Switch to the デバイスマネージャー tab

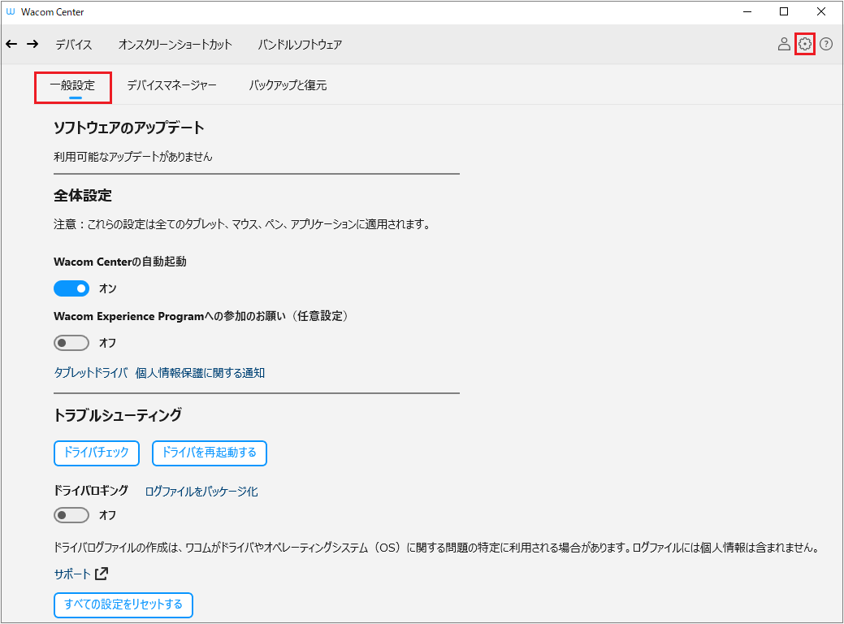pyautogui.click(x=171, y=85)
